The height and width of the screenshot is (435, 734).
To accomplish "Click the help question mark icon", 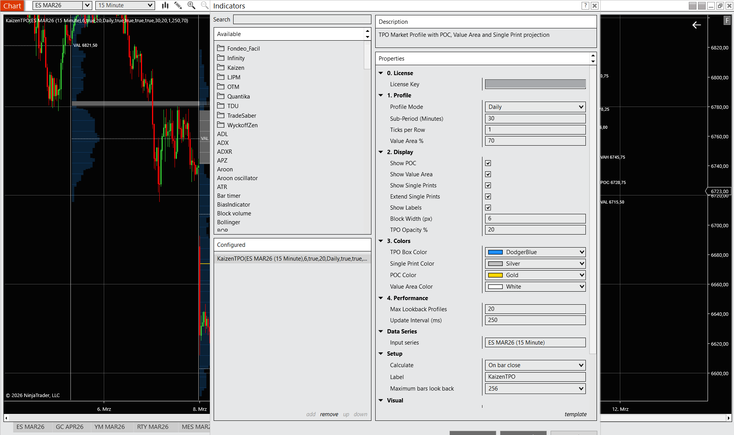I will click(585, 5).
